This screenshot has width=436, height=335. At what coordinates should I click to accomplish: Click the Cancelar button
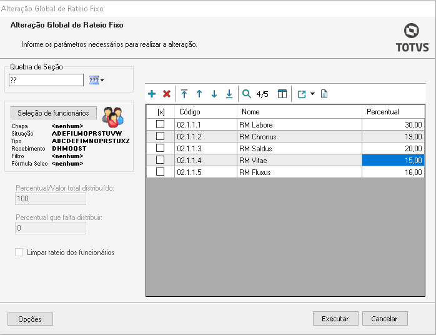pyautogui.click(x=385, y=319)
